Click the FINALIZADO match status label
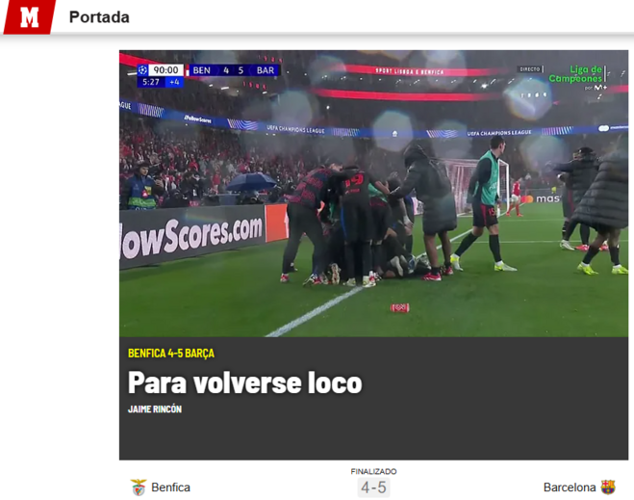The image size is (634, 500). (373, 472)
